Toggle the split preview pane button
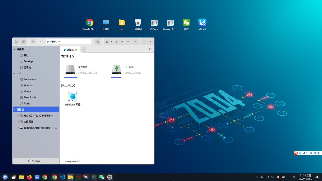Image resolution: width=322 pixels, height=181 pixels. point(151,49)
